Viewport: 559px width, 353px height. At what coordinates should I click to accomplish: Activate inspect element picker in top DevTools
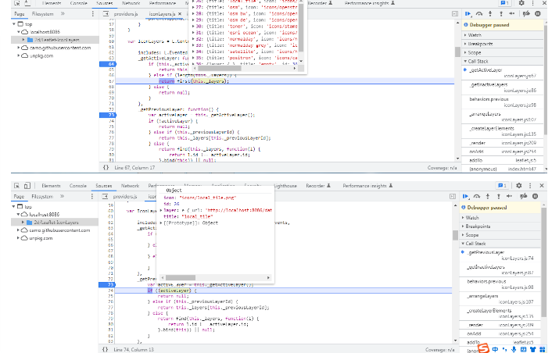(16, 3)
